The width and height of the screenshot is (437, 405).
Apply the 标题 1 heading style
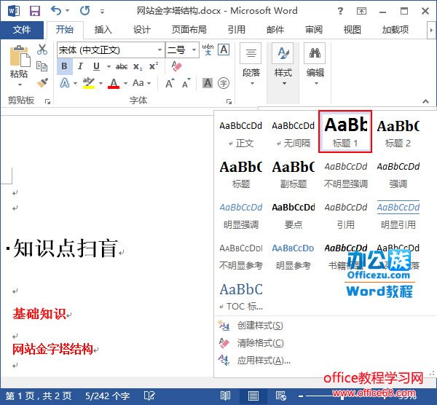click(345, 132)
